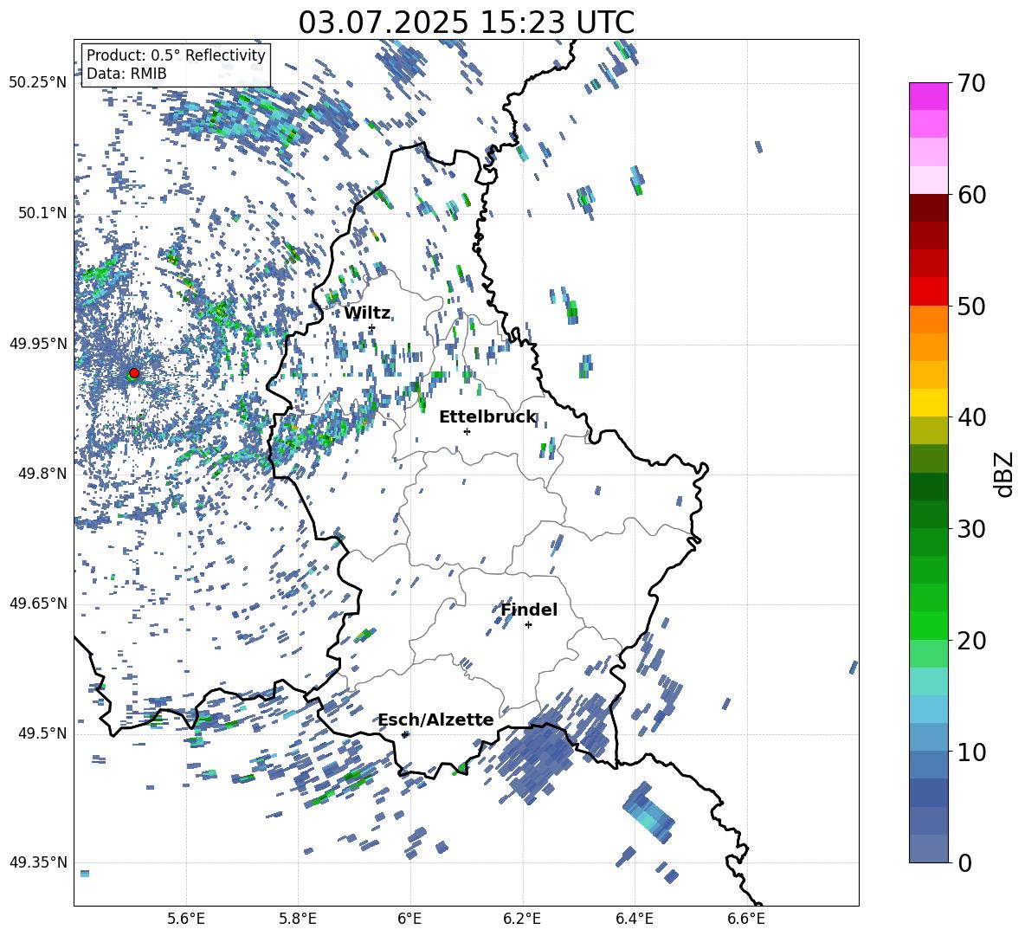Click the 70 colorbar tick value
The image size is (1025, 936).
coord(971,84)
